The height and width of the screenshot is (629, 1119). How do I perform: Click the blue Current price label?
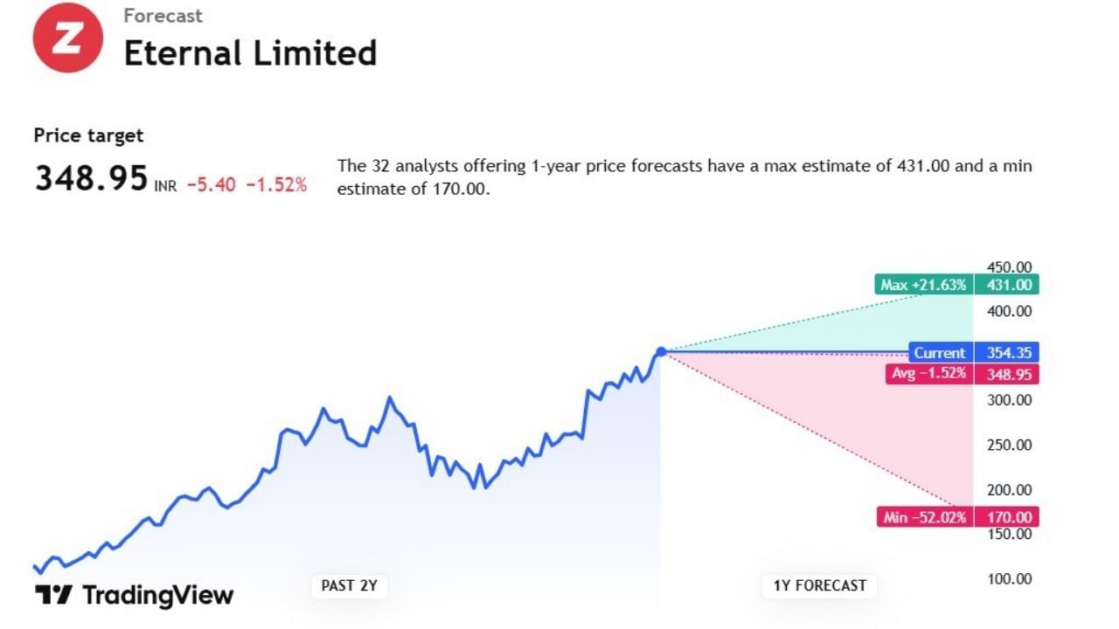(940, 353)
